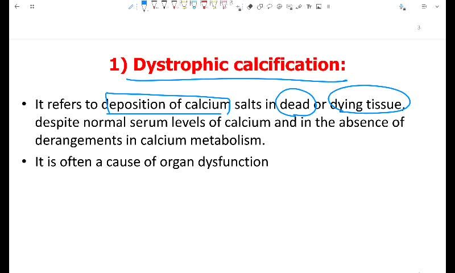Toggle the pencil stylus mode icon
The height and width of the screenshot is (273, 455).
131,7
